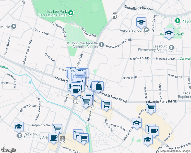Screen dimensions: 191x153
Task: Click the Ayrlee Ave NW street label
Action: click(x=40, y=31)
